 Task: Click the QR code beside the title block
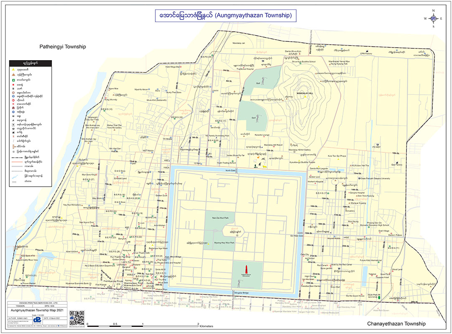[77, 318]
